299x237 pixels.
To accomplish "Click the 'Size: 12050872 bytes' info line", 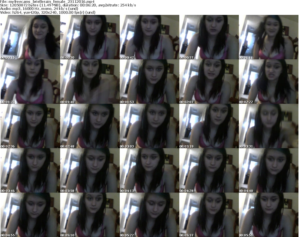I will 68,5.
